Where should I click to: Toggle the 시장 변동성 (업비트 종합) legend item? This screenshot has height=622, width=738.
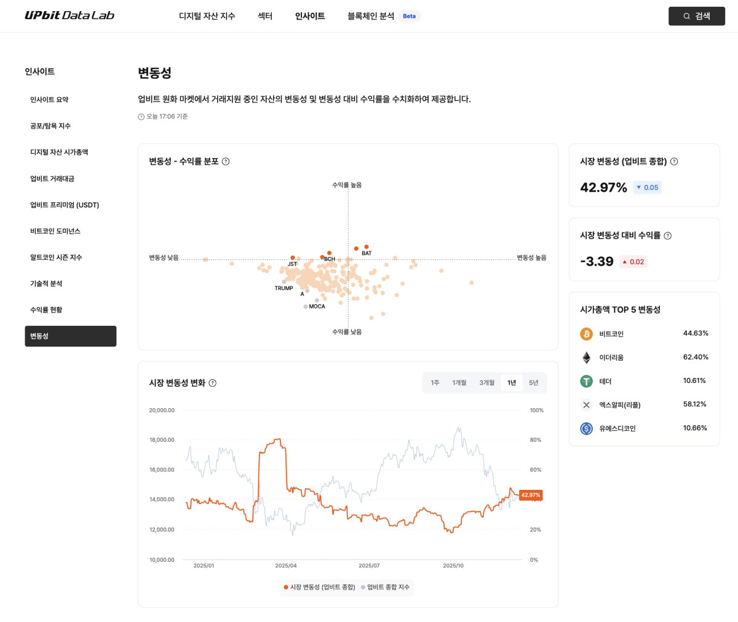(319, 588)
